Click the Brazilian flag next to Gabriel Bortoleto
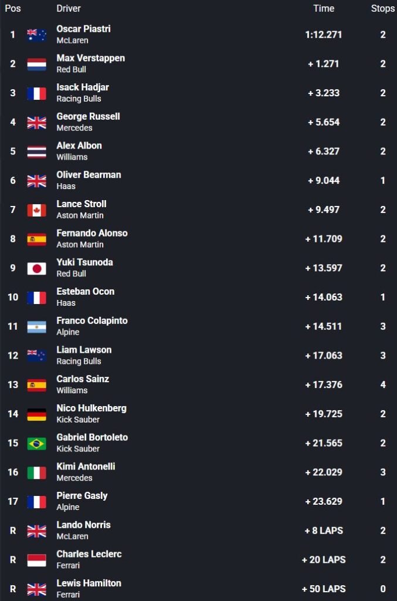397x601 pixels. (37, 443)
